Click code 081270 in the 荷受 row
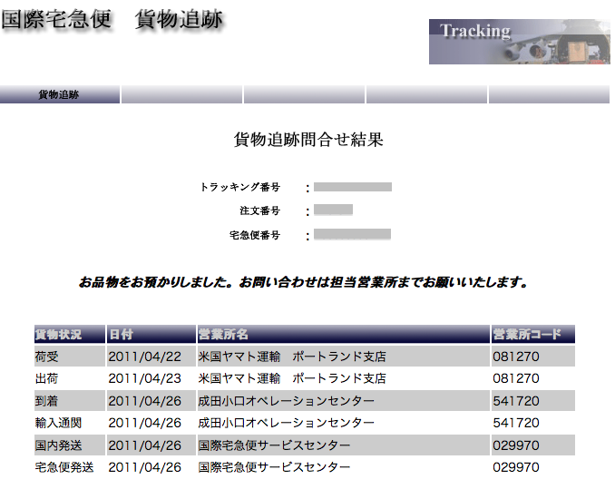This screenshot has height=489, width=615. point(516,357)
